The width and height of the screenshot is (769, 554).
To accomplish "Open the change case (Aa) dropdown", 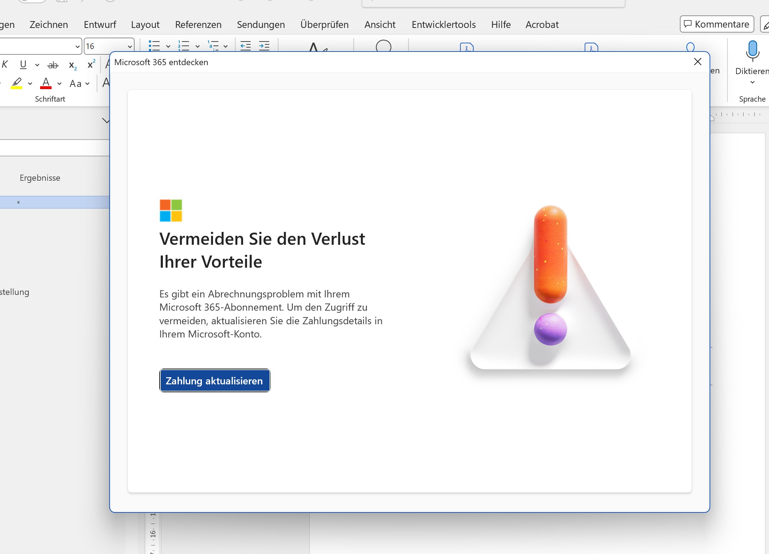I will 88,83.
